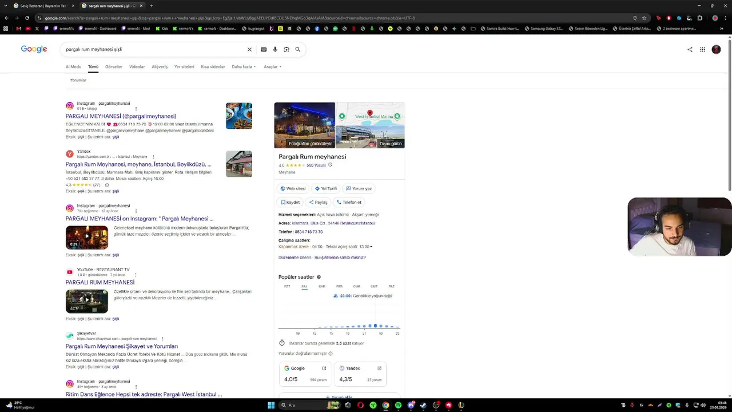Viewport: 732px width, 412px height.
Task: Open Yandex Pargalı Rum Meyhanesi result title
Action: point(138,164)
